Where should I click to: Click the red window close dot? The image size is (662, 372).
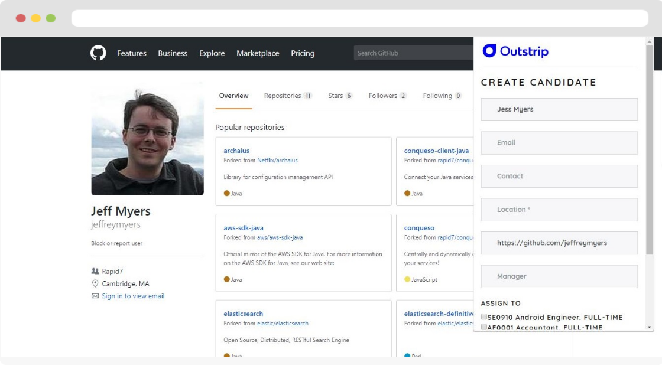(21, 18)
